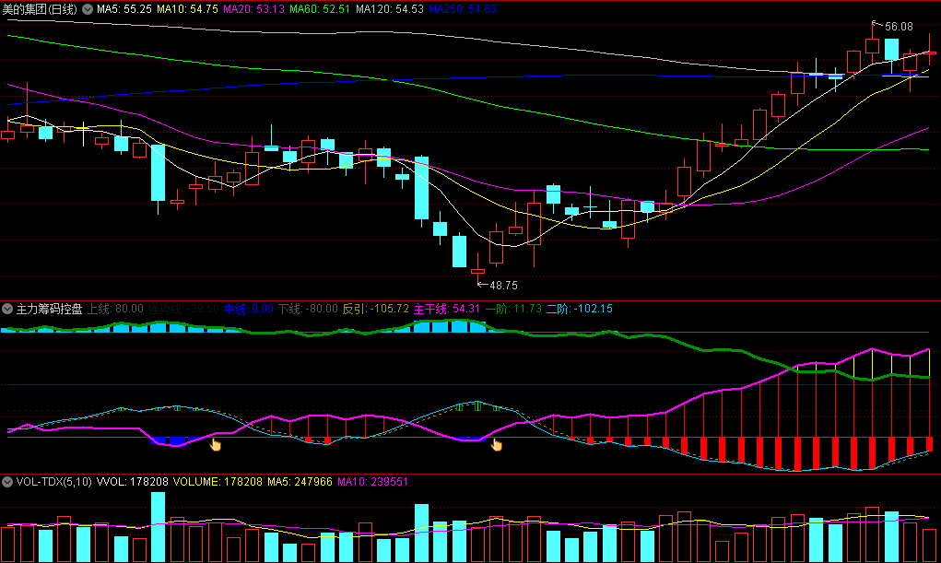Click the 中线: 0.00 value
941x563 pixels.
pyautogui.click(x=249, y=309)
